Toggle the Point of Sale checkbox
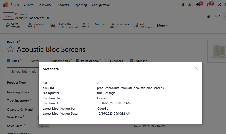This screenshot has width=226, height=134. click(x=78, y=61)
